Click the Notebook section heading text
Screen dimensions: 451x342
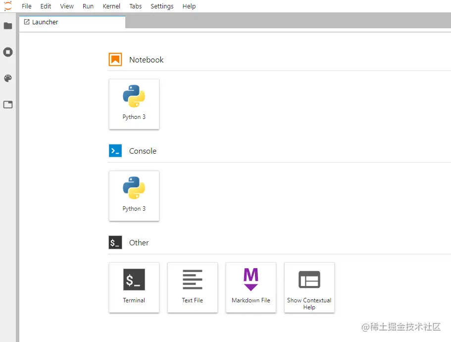coord(147,59)
